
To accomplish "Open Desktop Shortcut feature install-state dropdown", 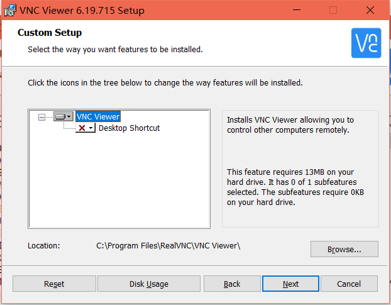I will [85, 128].
